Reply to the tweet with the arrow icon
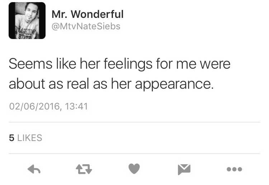269x185 pixels. tap(34, 169)
